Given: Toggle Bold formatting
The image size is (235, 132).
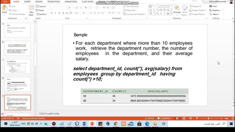Looking at the screenshot, I should click(51, 13).
